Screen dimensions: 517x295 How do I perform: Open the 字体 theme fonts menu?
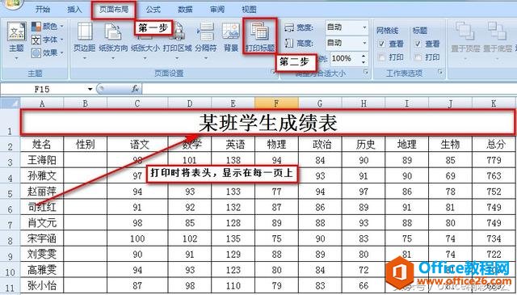[x=48, y=40]
